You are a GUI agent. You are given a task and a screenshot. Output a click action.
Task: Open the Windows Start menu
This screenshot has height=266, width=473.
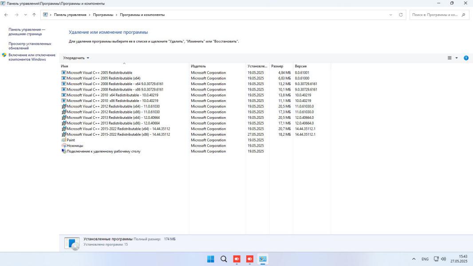211,259
